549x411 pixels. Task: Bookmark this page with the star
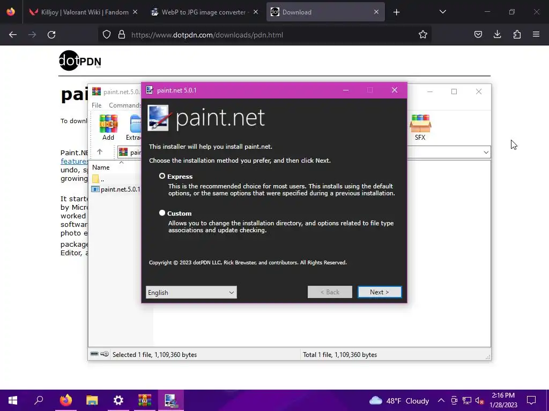(423, 35)
